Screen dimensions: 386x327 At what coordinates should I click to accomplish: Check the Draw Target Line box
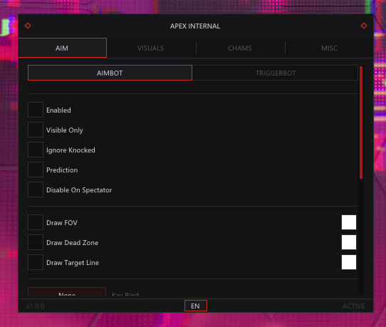pyautogui.click(x=36, y=262)
